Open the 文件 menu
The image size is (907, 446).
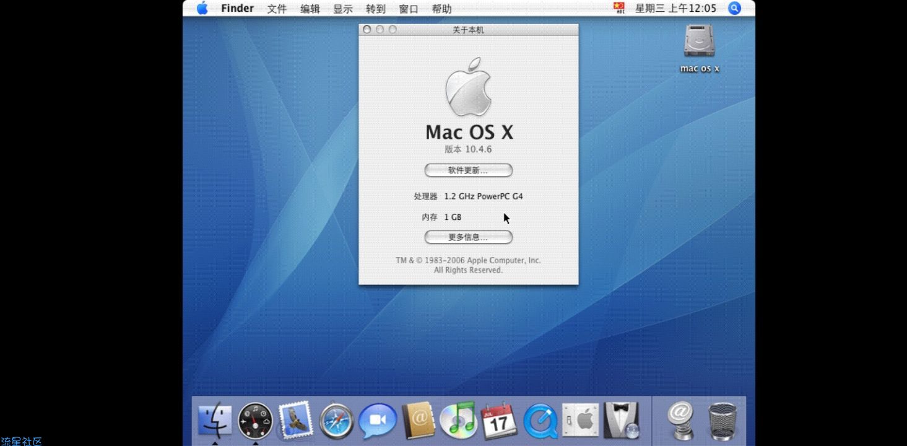(277, 9)
